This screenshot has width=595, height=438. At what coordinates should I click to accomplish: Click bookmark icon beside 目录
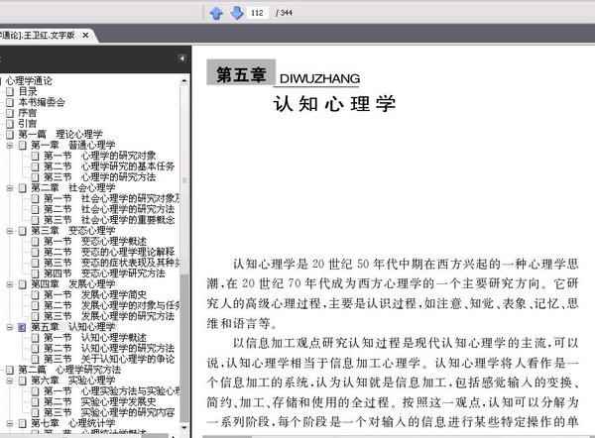pyautogui.click(x=10, y=92)
